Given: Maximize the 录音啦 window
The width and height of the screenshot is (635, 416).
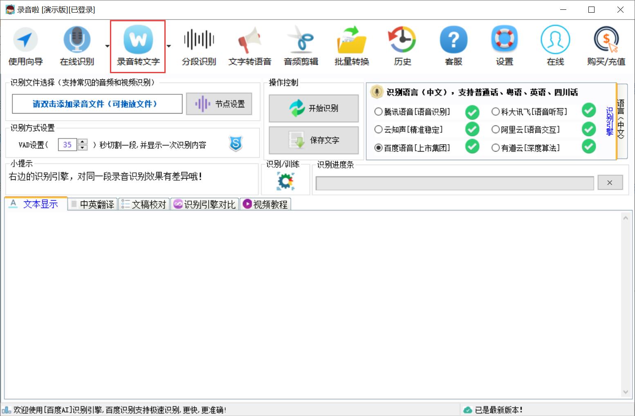Looking at the screenshot, I should pyautogui.click(x=591, y=10).
